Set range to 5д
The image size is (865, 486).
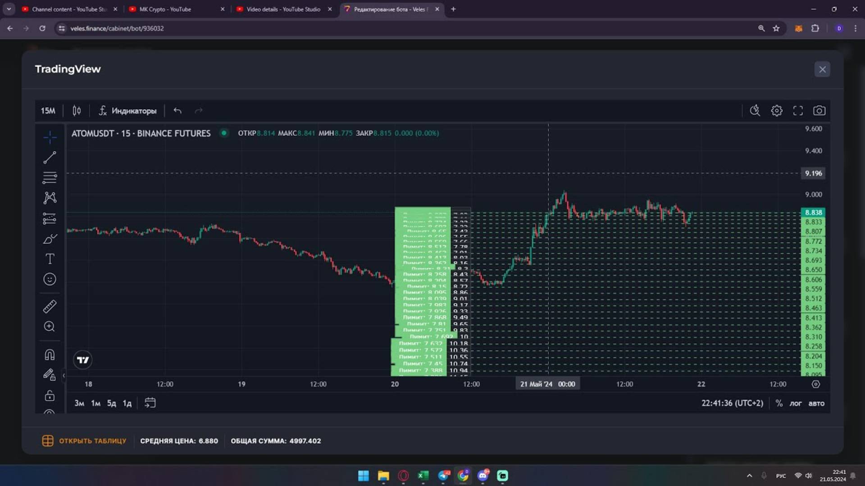pyautogui.click(x=111, y=403)
